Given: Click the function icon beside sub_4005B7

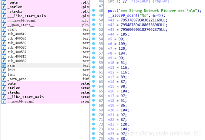Looking at the screenshot, I should pos(4,52).
